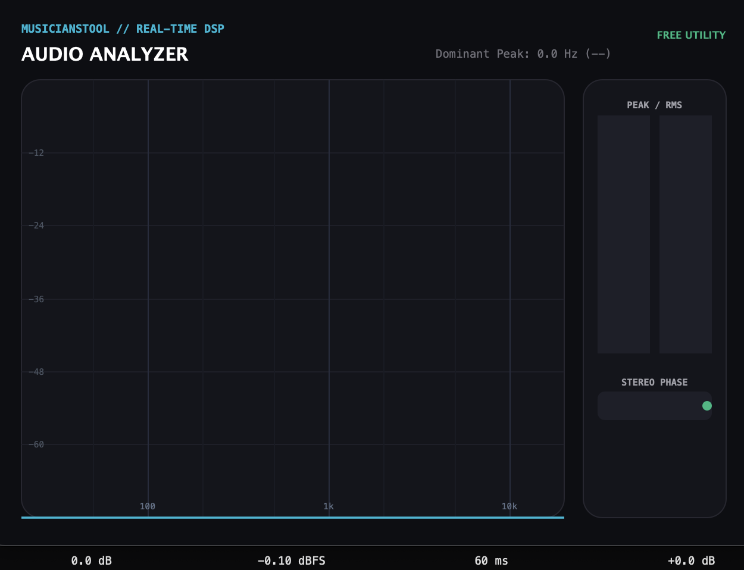Click the AUDIO ANALYZER title
744x570 pixels.
[x=105, y=54]
